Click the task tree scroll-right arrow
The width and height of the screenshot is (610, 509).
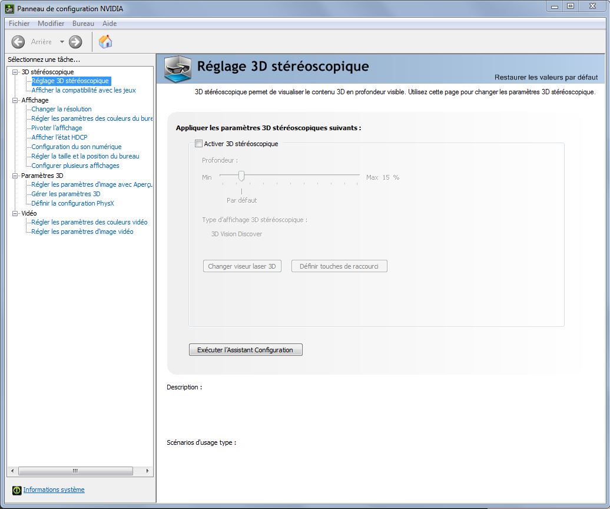(x=147, y=471)
